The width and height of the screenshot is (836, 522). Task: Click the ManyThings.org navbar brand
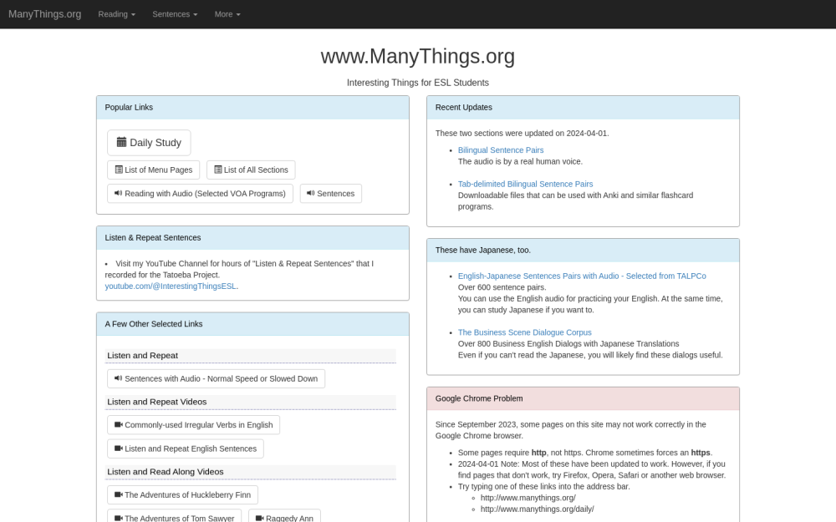tap(44, 13)
